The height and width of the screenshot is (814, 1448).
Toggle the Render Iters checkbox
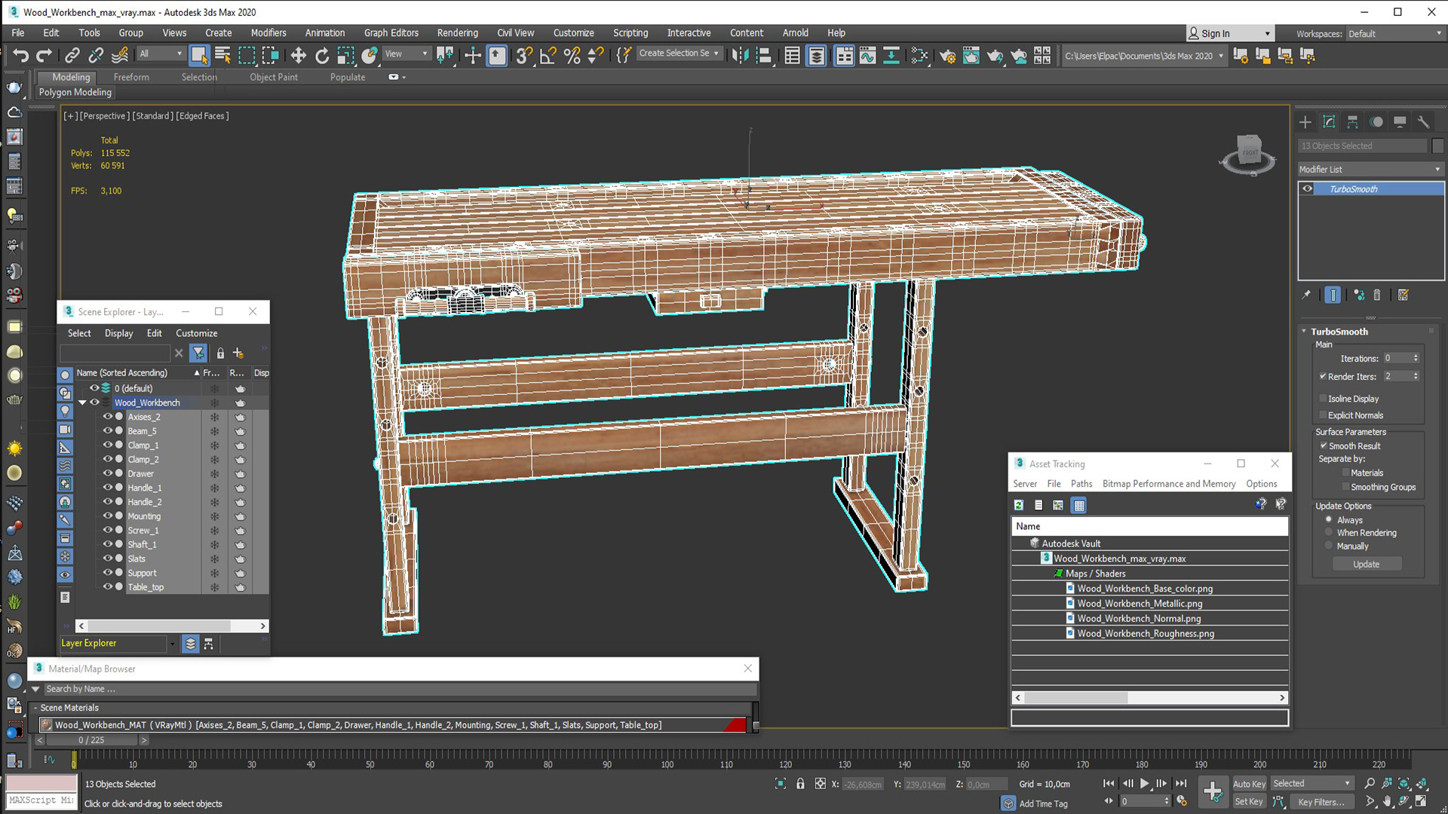[x=1323, y=376]
